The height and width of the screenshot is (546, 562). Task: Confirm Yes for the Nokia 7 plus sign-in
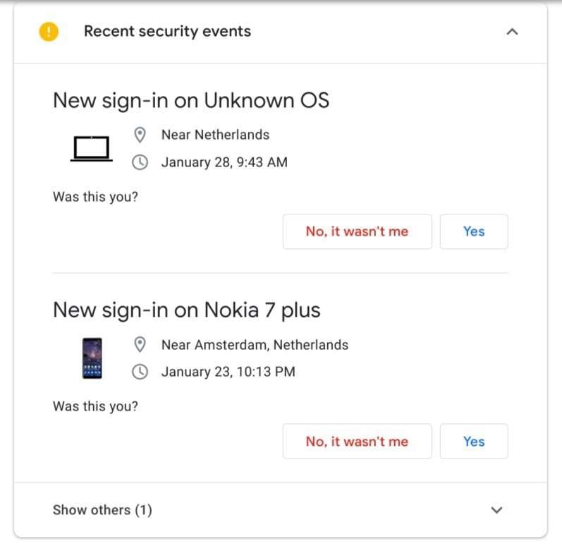(474, 442)
